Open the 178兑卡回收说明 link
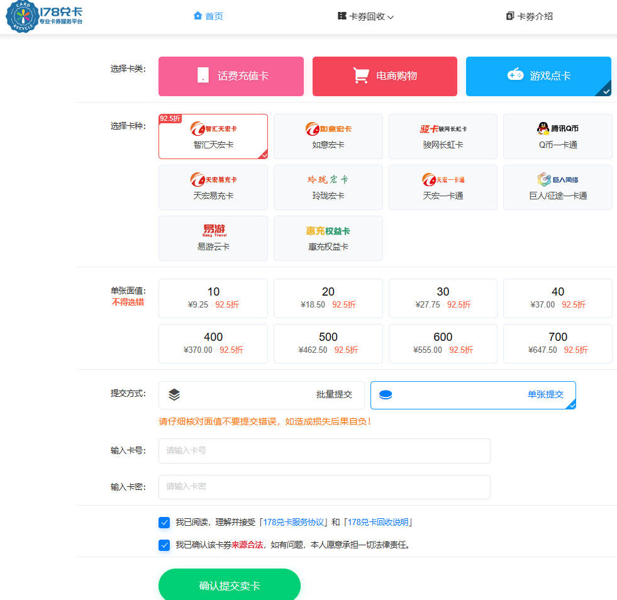Image resolution: width=617 pixels, height=600 pixels. click(378, 522)
